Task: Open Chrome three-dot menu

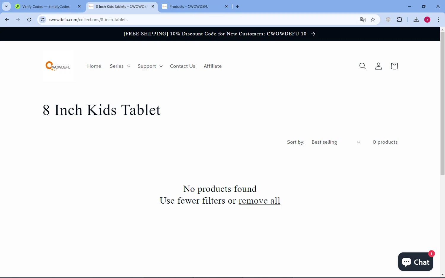Action: pyautogui.click(x=438, y=20)
